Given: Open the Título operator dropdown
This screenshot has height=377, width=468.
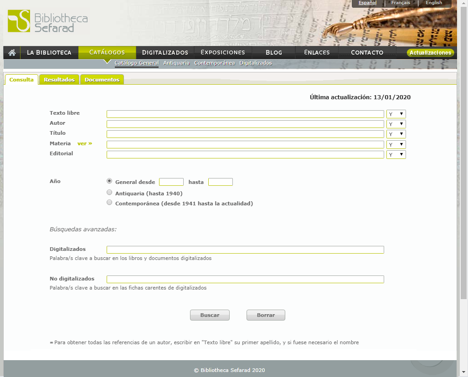Looking at the screenshot, I should [x=396, y=134].
